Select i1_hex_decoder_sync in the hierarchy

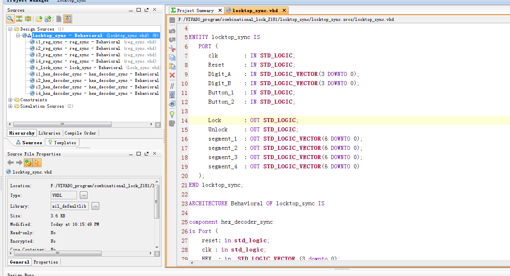coord(95,74)
